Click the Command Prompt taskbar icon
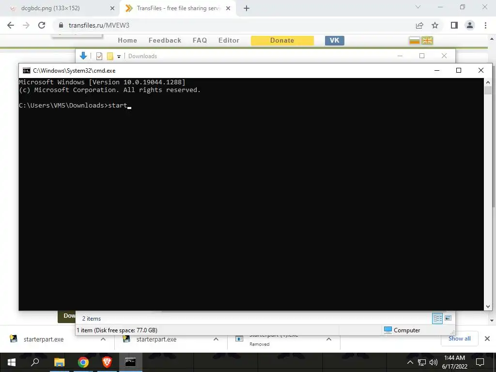Screen dimensions: 496x372 point(130,362)
